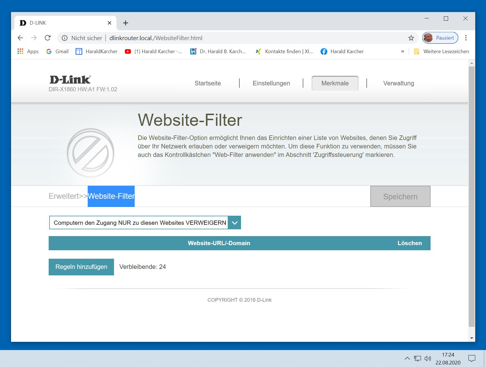This screenshot has width=486, height=367.
Task: Open the Startseite menu
Action: 208,83
